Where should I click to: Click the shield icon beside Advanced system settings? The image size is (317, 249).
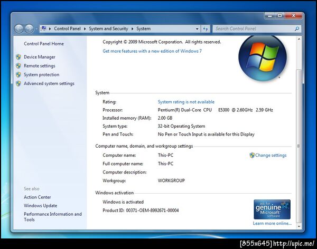pos(18,83)
